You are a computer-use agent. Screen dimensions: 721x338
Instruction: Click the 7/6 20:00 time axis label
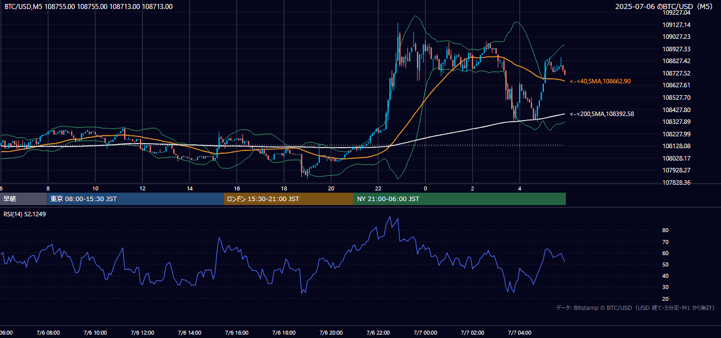pyautogui.click(x=331, y=333)
